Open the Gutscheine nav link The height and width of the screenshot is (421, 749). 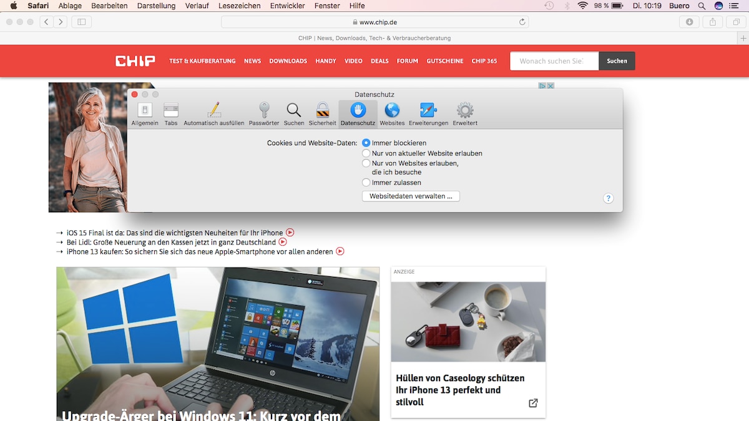[445, 61]
